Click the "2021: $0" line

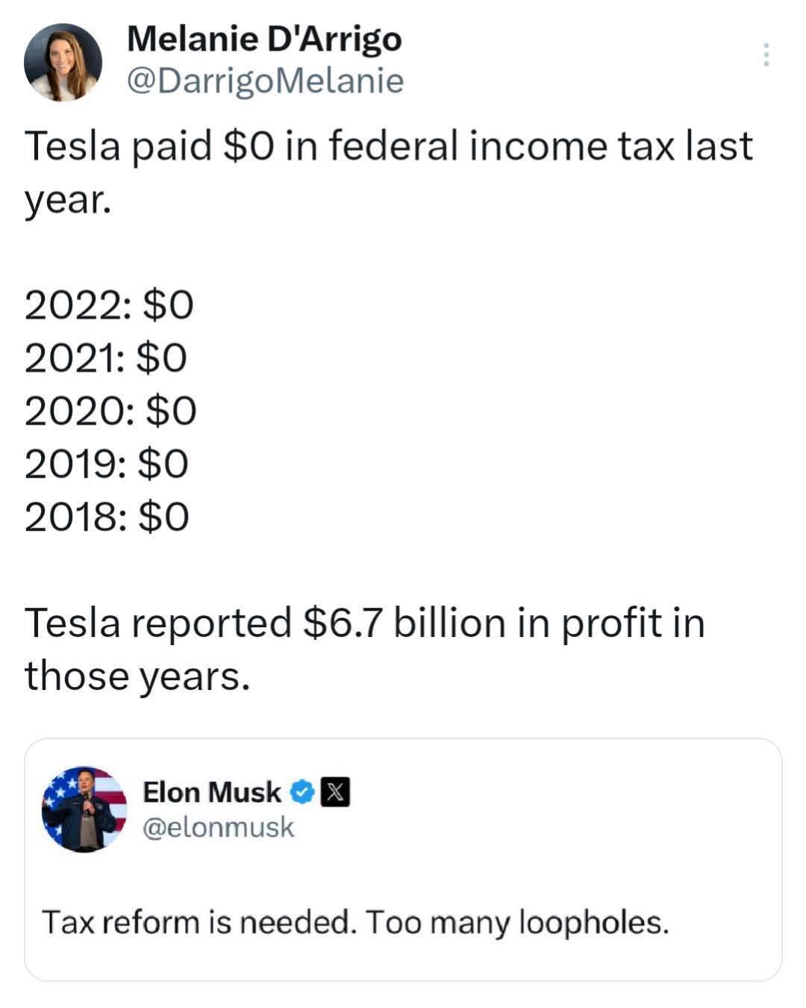coord(106,358)
